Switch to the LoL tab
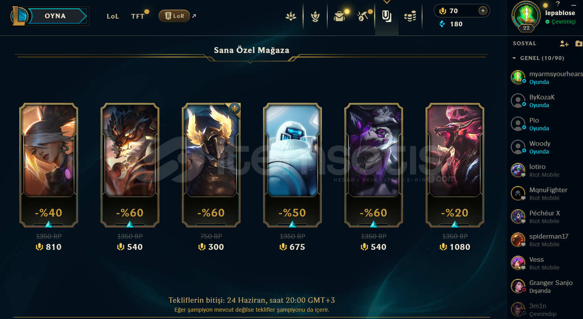Viewport: 583px width, 319px height. (x=113, y=16)
